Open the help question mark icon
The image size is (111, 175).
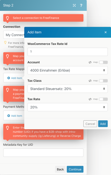[x=81, y=5]
